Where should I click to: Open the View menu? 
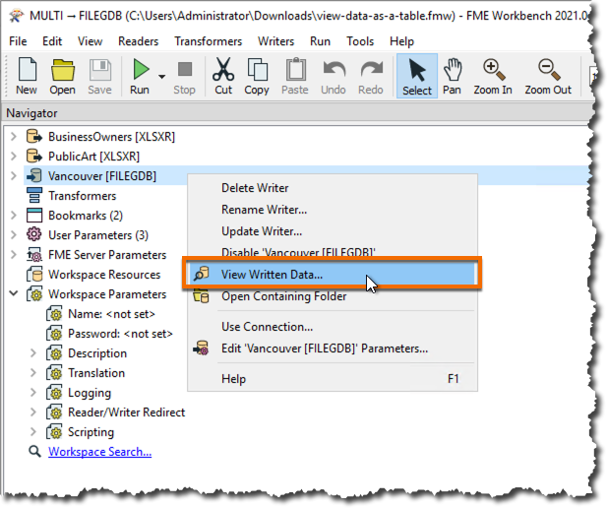tap(90, 41)
